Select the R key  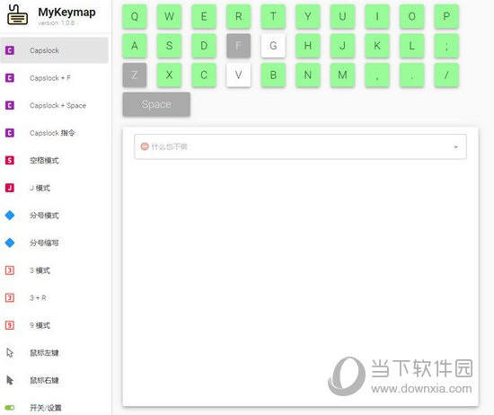pos(239,16)
